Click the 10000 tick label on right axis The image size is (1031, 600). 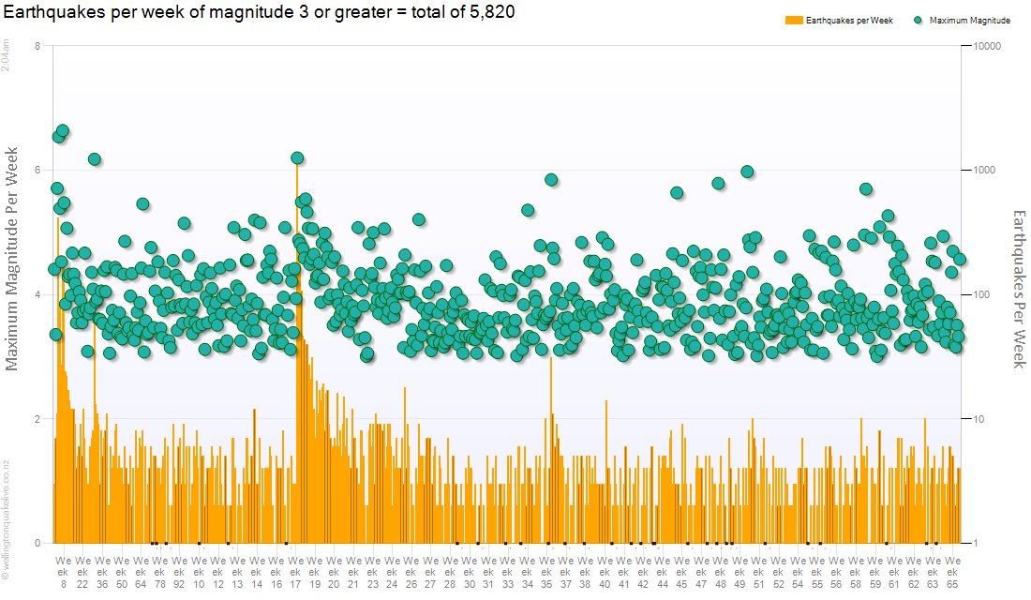click(989, 46)
